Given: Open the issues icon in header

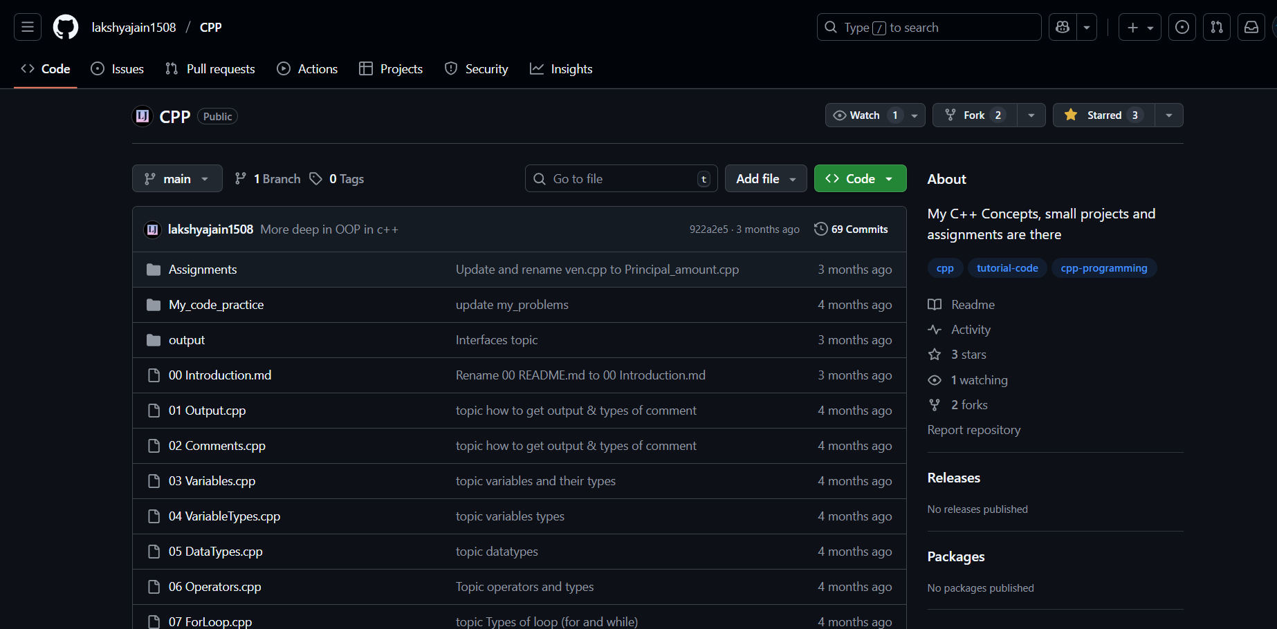Looking at the screenshot, I should (x=1182, y=27).
